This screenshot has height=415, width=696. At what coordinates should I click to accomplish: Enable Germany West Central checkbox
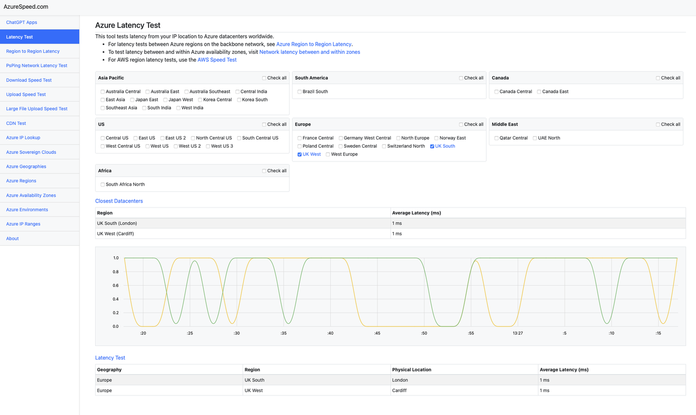click(341, 138)
